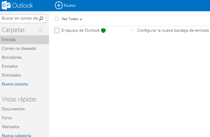Show the Enviados folder
The height and width of the screenshot is (137, 210).
10,66
